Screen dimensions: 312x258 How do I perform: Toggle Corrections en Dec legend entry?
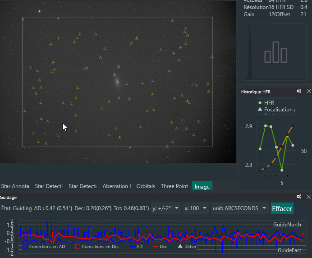coord(97,246)
